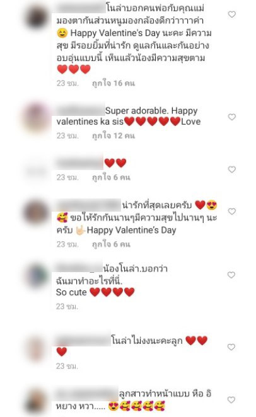Open blurred username before 'โนล่าไม่งงนะคะลูก'

(83, 340)
